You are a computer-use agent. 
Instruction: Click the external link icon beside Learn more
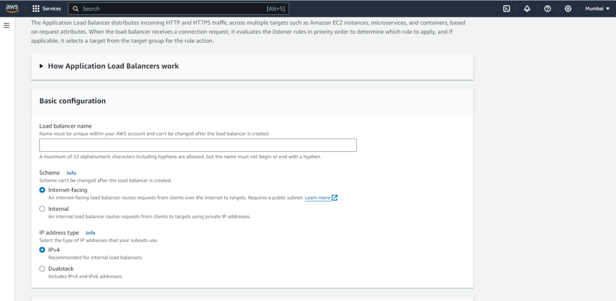334,197
